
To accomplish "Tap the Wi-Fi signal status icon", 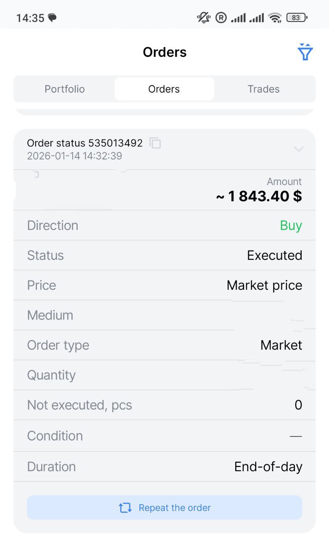I will (275, 18).
